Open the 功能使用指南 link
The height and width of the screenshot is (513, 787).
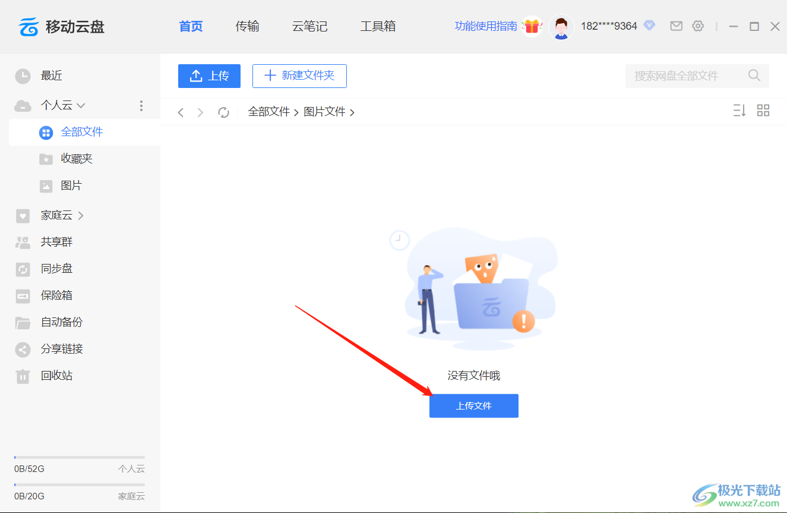[x=486, y=26]
